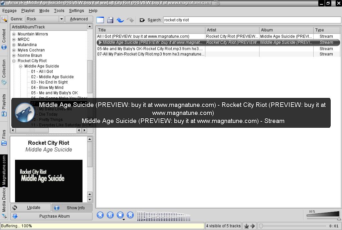Click the volume slider

click(323, 214)
